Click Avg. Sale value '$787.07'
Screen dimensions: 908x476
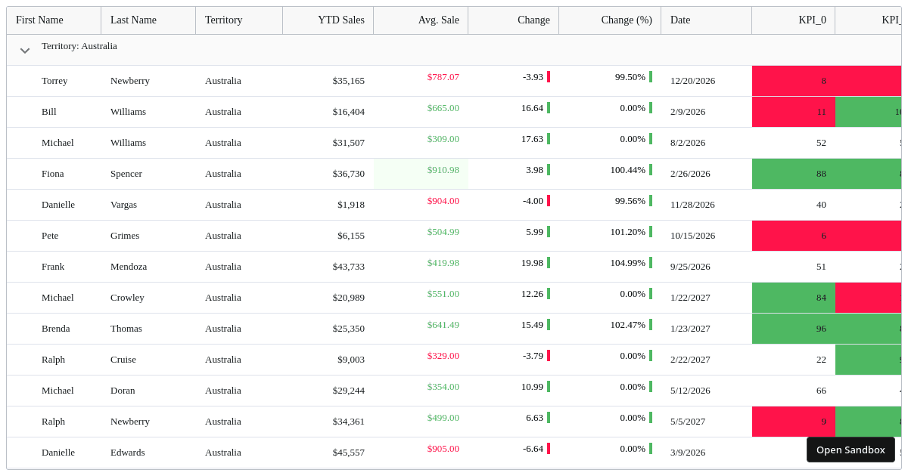pos(443,77)
